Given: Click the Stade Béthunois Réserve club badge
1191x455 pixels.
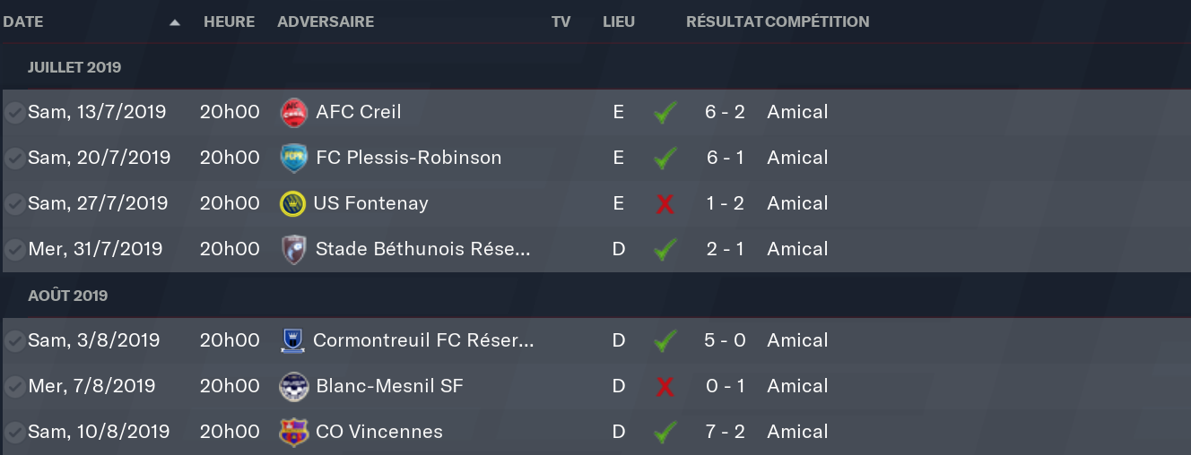Looking at the screenshot, I should coord(293,249).
